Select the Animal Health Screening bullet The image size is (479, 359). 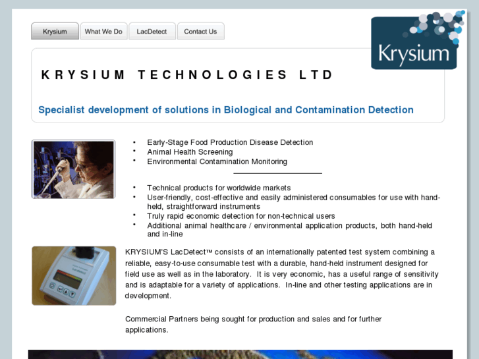(x=190, y=152)
